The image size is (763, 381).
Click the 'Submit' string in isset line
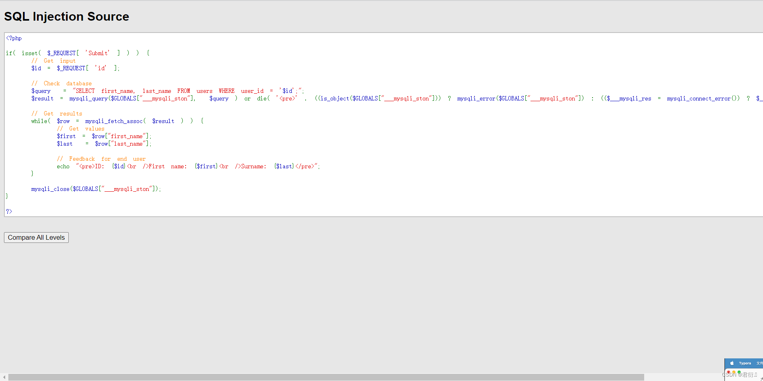pyautogui.click(x=97, y=53)
